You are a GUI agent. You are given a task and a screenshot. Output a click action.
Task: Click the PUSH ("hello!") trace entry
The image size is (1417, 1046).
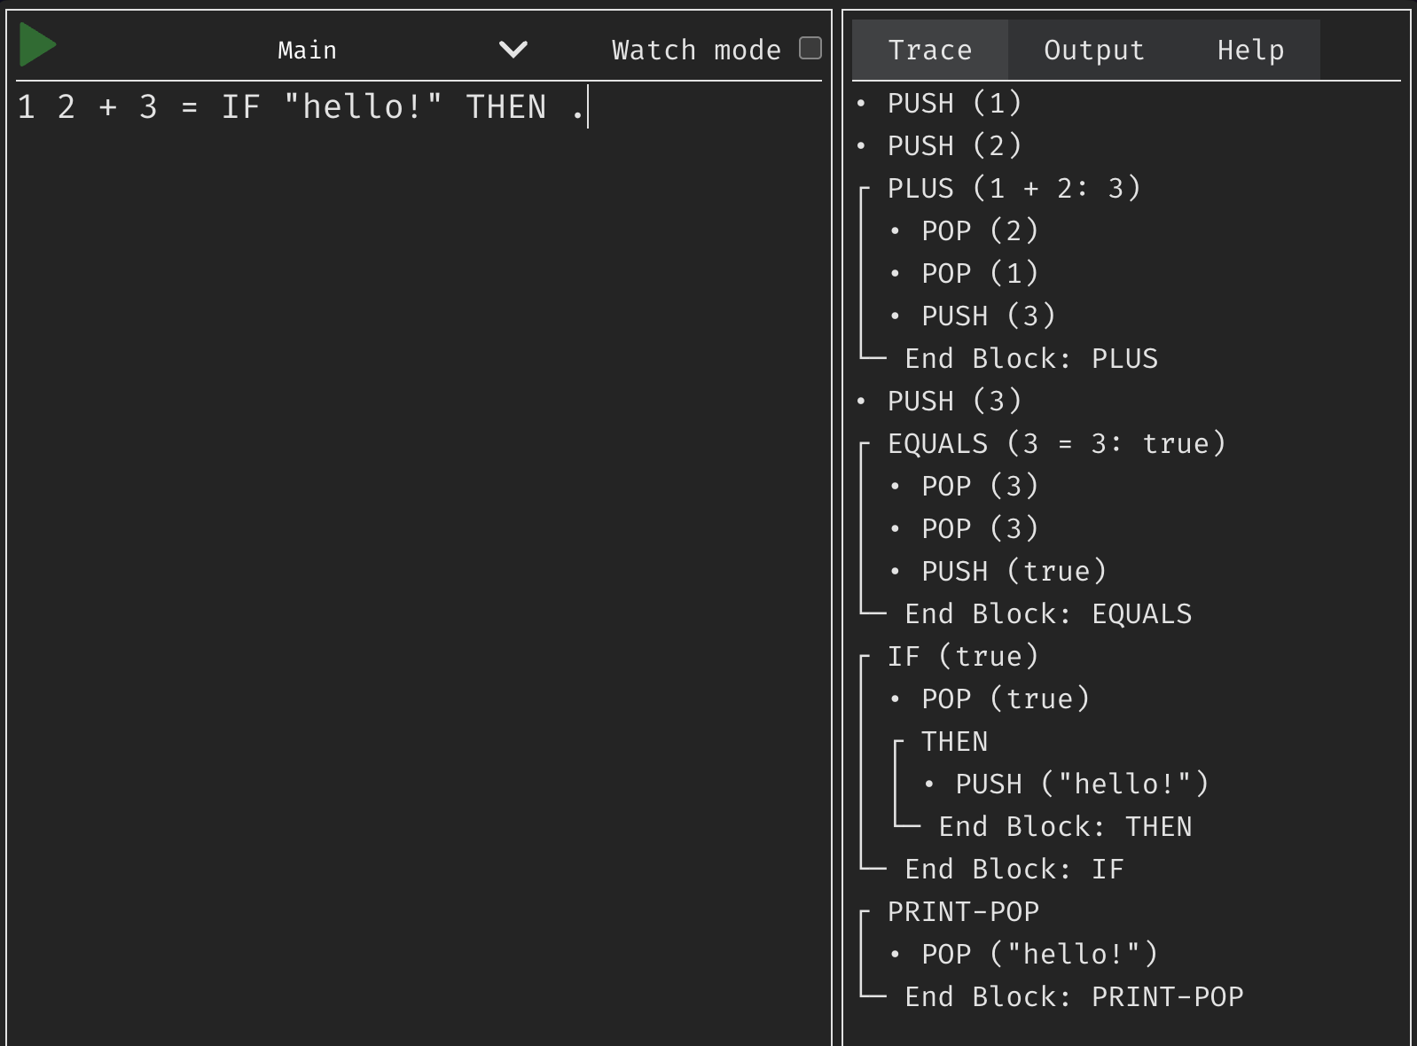(1081, 784)
